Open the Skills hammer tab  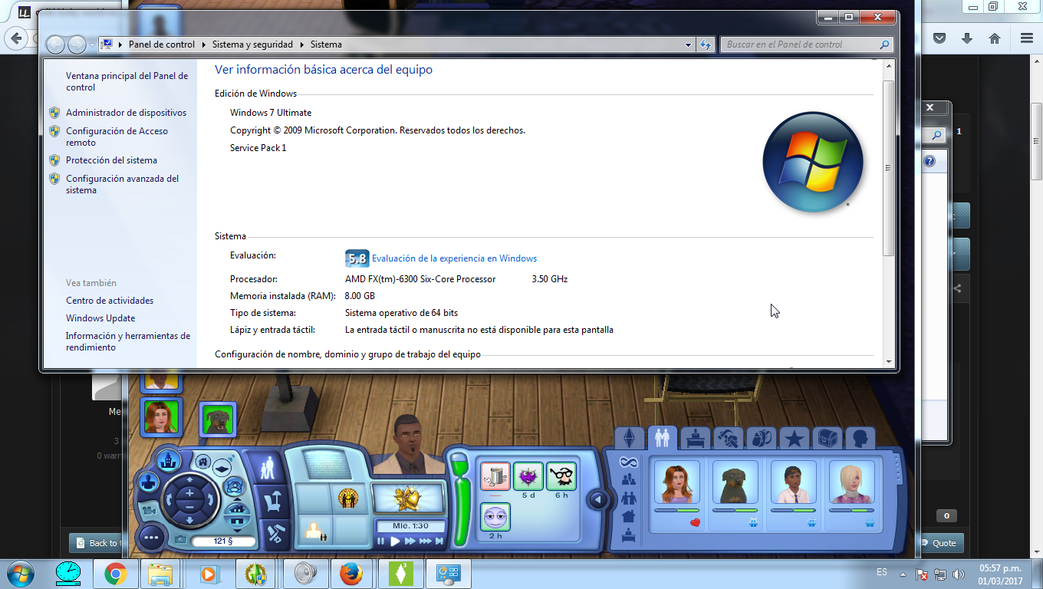728,438
